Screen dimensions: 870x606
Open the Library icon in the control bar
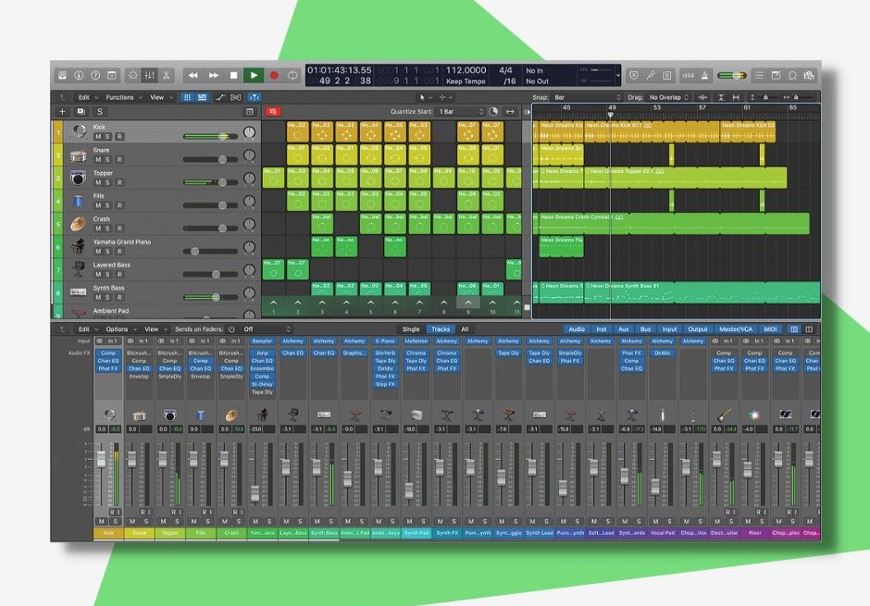pyautogui.click(x=62, y=75)
